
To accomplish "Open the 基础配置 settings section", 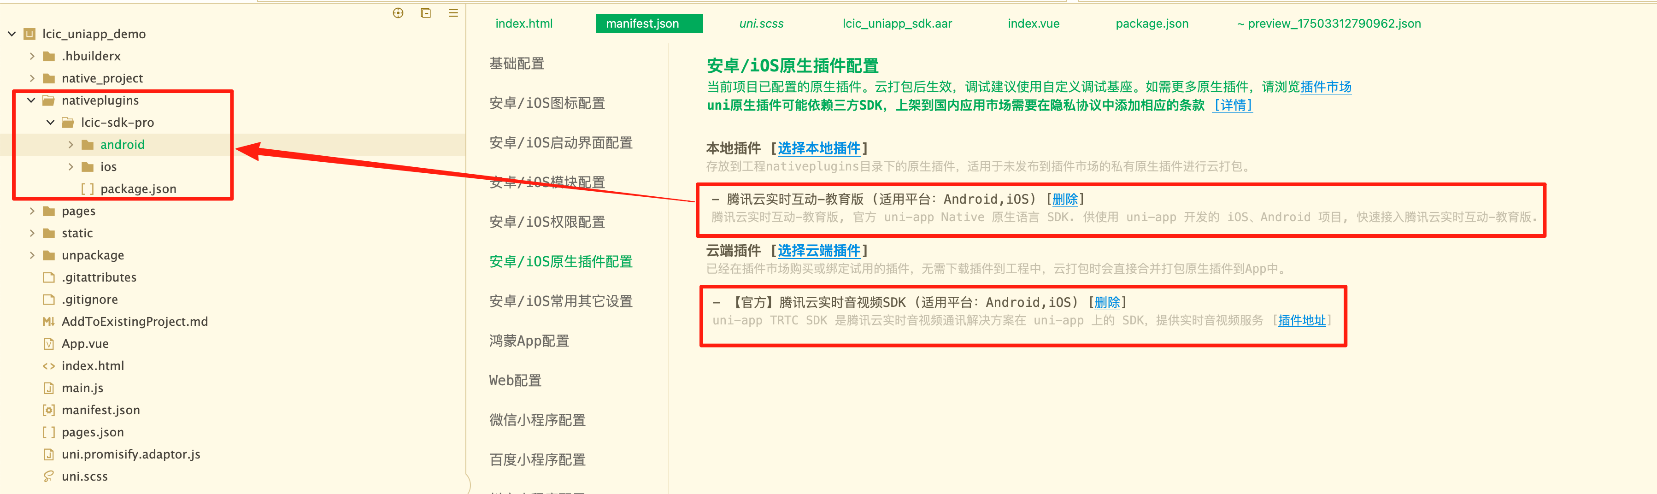I will (517, 64).
